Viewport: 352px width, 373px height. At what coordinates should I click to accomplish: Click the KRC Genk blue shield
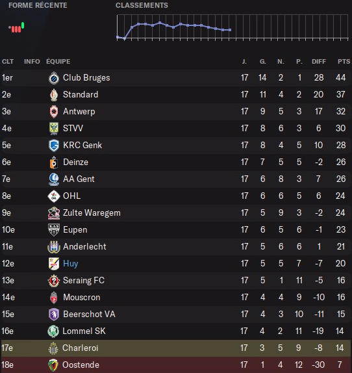[x=54, y=146]
